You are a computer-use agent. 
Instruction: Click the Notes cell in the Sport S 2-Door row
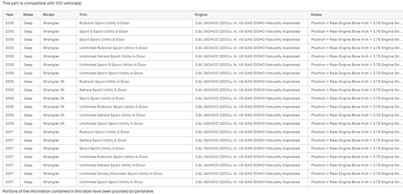click(356, 31)
